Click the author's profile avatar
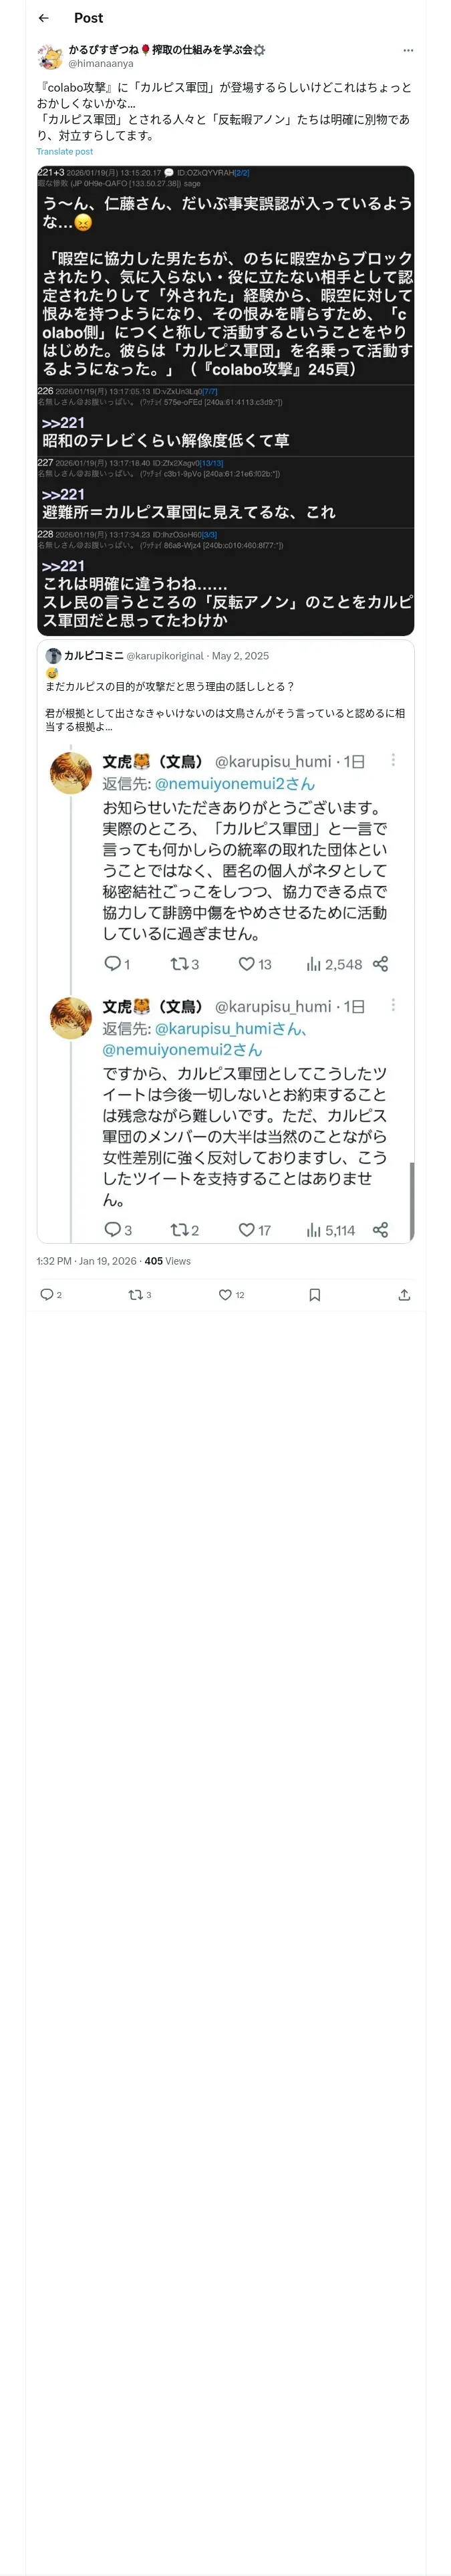Screen dimensions: 451x2576 point(50,56)
